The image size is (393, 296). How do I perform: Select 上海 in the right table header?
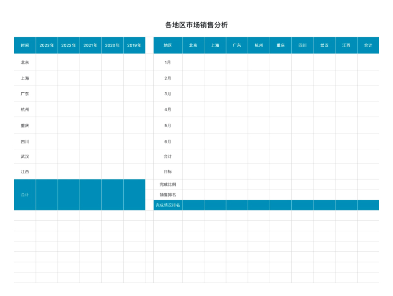tap(215, 45)
